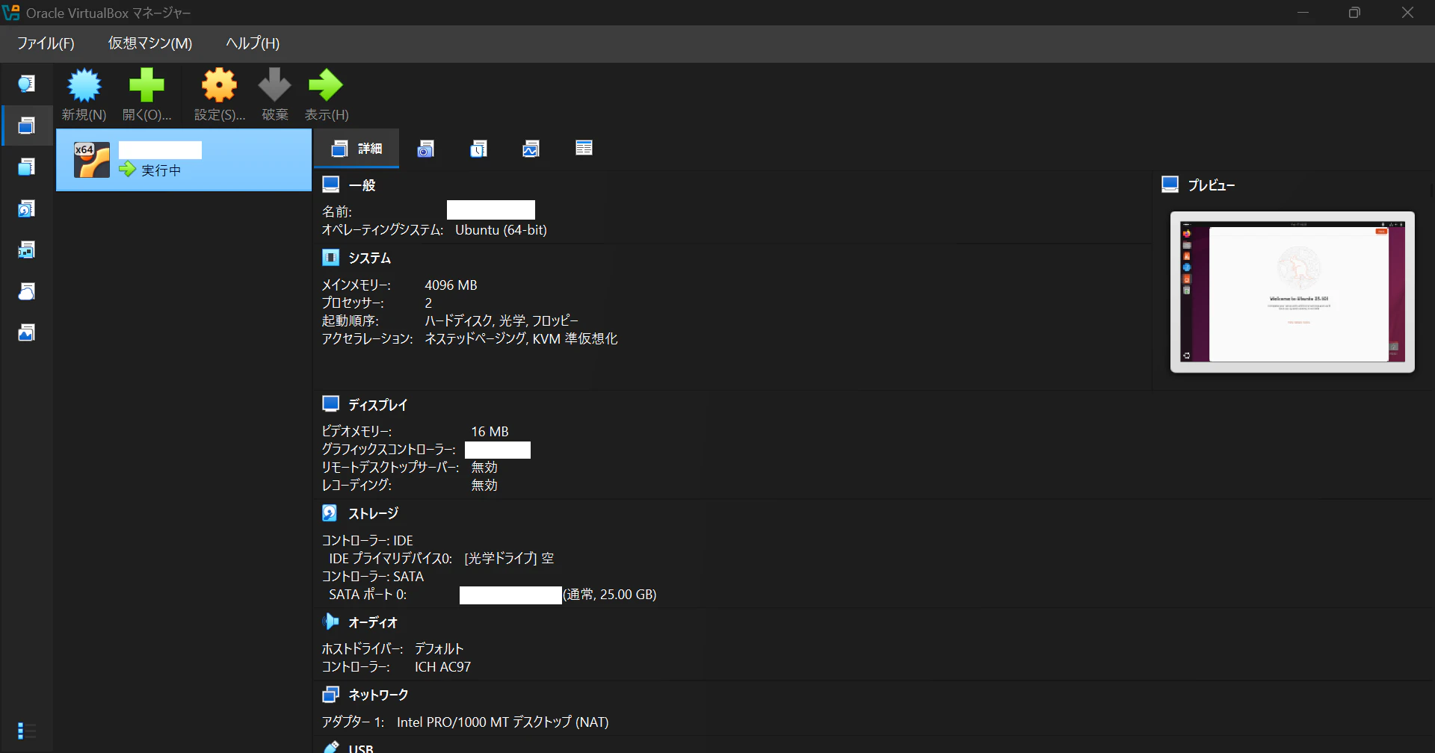Open the ヘルプ(H) menu
The width and height of the screenshot is (1435, 753).
point(253,43)
